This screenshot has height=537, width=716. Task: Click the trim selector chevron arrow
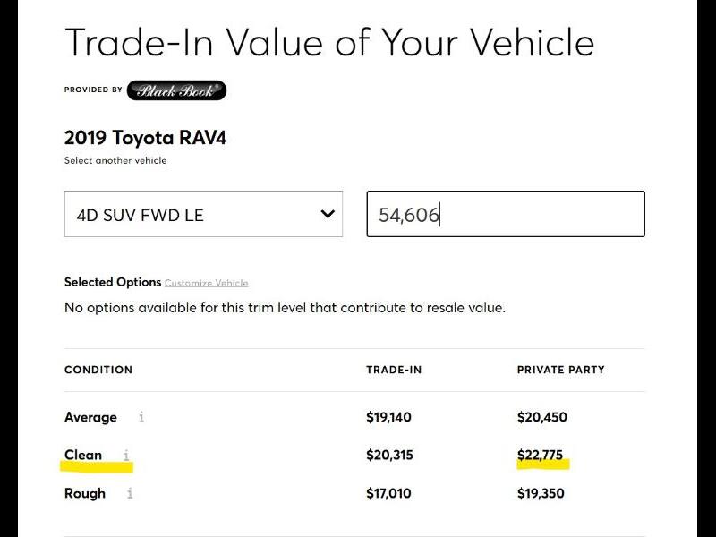pos(328,214)
